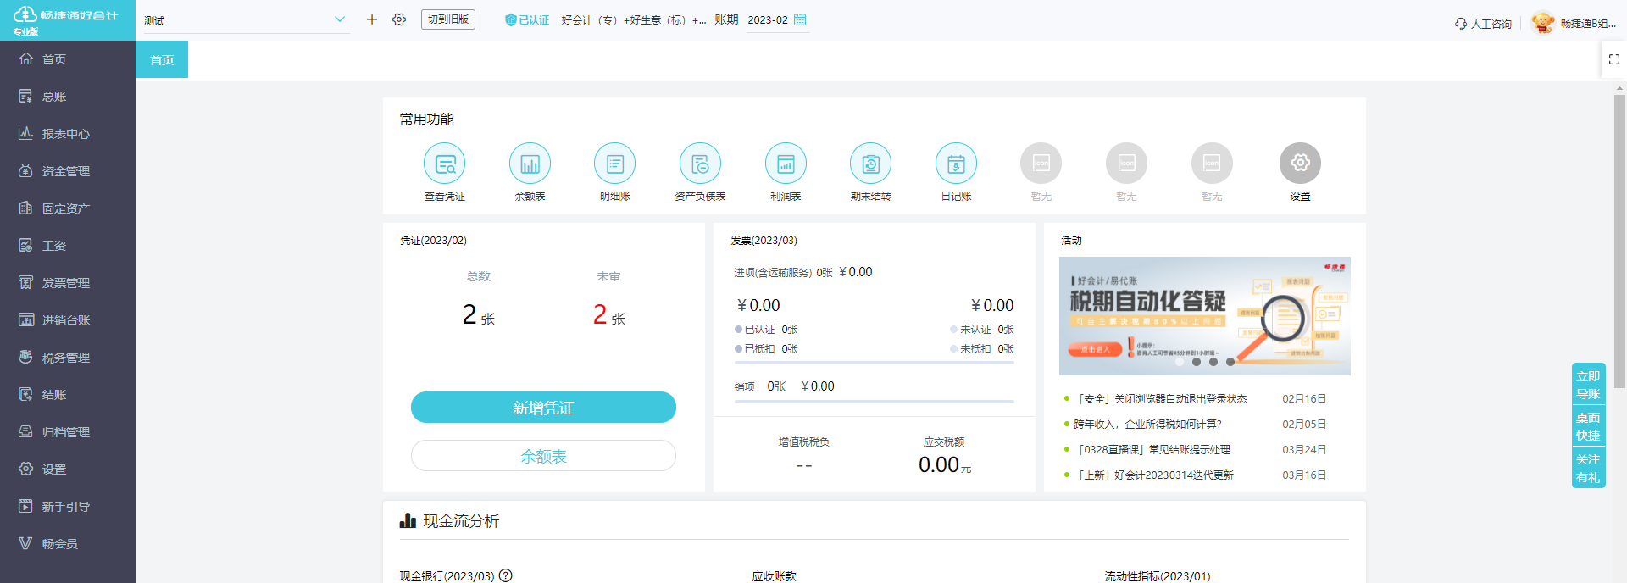Click the red unreviewed voucher count 2 张
The height and width of the screenshot is (583, 1627).
point(608,315)
